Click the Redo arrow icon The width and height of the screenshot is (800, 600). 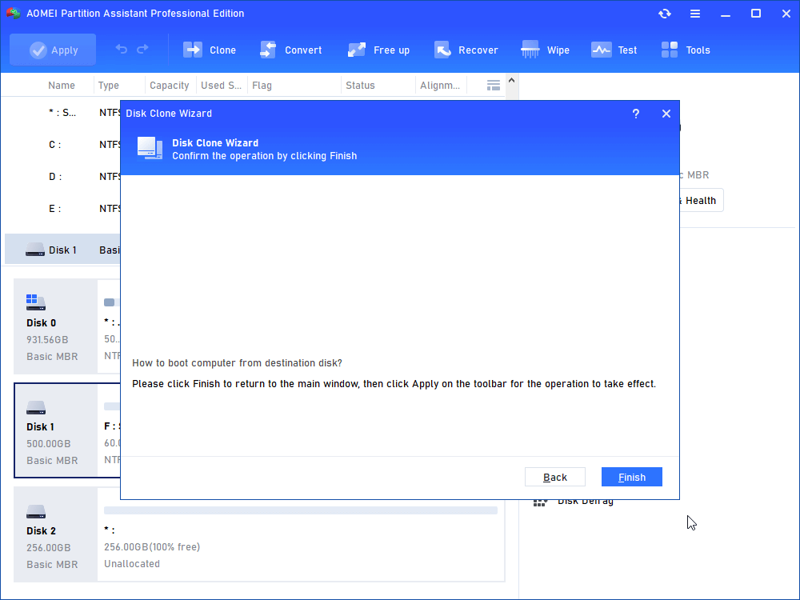tap(143, 49)
